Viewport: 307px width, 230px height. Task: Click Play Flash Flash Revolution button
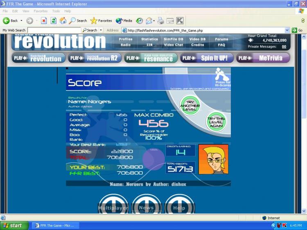click(x=38, y=58)
